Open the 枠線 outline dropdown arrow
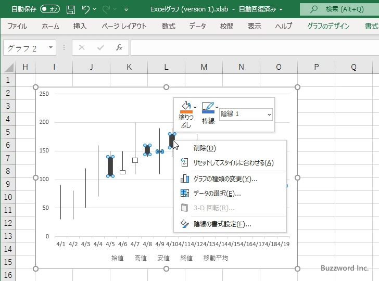The image size is (379, 281). coord(217,107)
